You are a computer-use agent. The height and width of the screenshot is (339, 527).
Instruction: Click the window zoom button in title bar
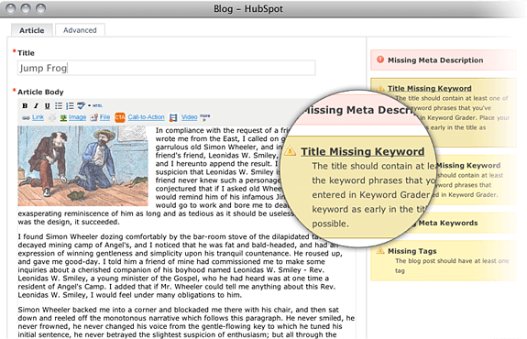[x=41, y=8]
